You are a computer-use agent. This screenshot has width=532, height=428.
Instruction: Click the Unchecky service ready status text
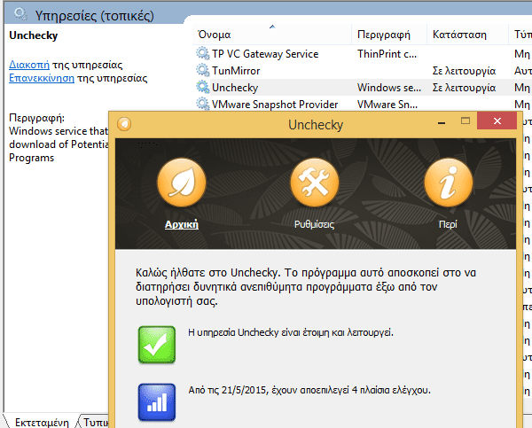[291, 332]
